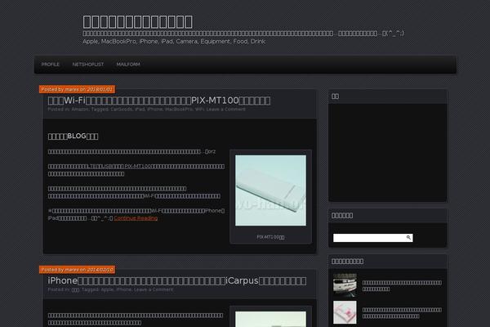Open the MacBookPro tag link
Viewport: 490px width, 327px height.
pos(179,110)
